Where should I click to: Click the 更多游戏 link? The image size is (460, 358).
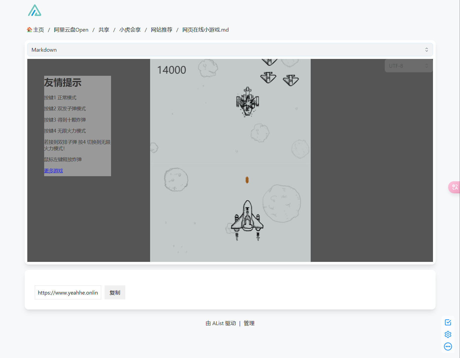54,171
